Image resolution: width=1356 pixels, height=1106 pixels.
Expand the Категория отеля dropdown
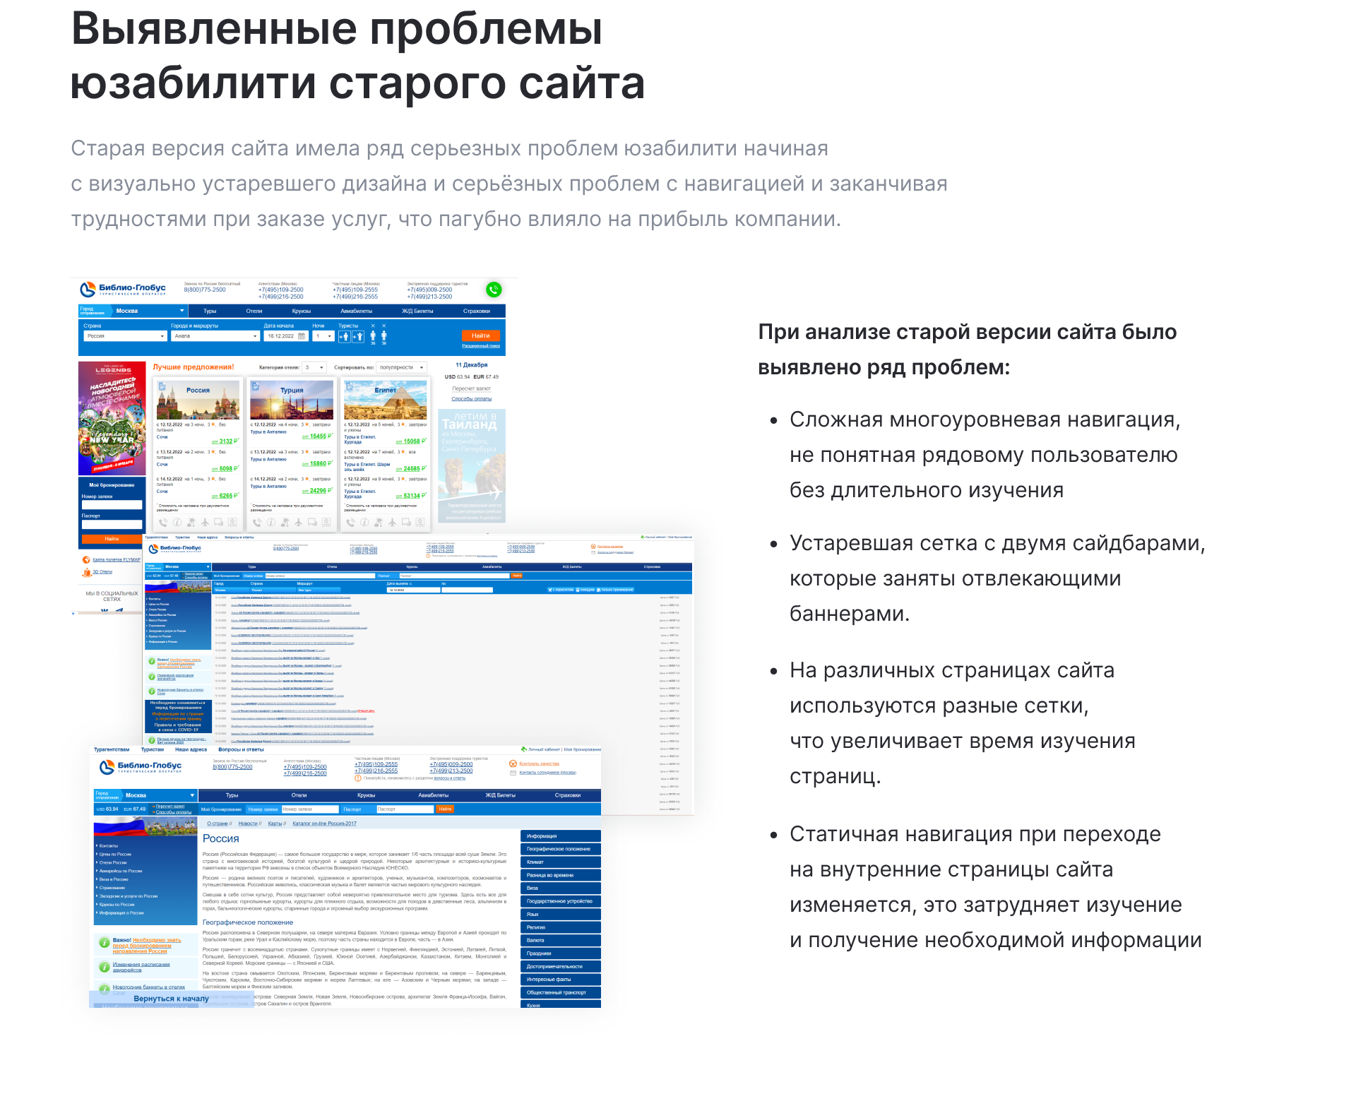314,367
